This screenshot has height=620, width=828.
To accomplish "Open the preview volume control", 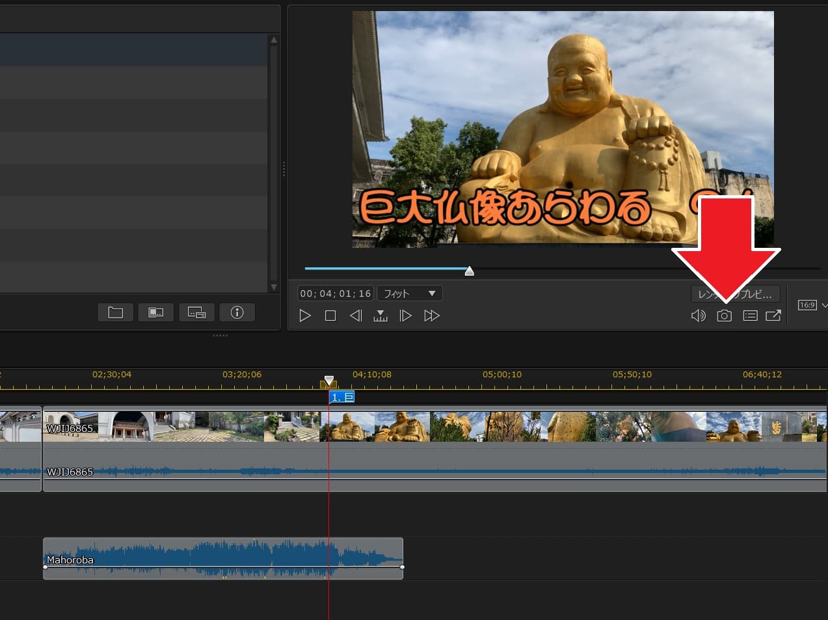I will point(698,316).
